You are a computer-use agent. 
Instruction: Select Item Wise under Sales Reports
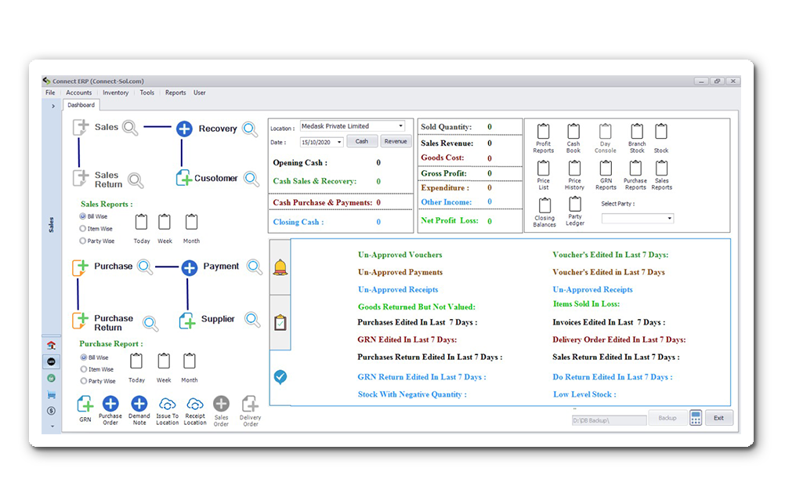83,229
